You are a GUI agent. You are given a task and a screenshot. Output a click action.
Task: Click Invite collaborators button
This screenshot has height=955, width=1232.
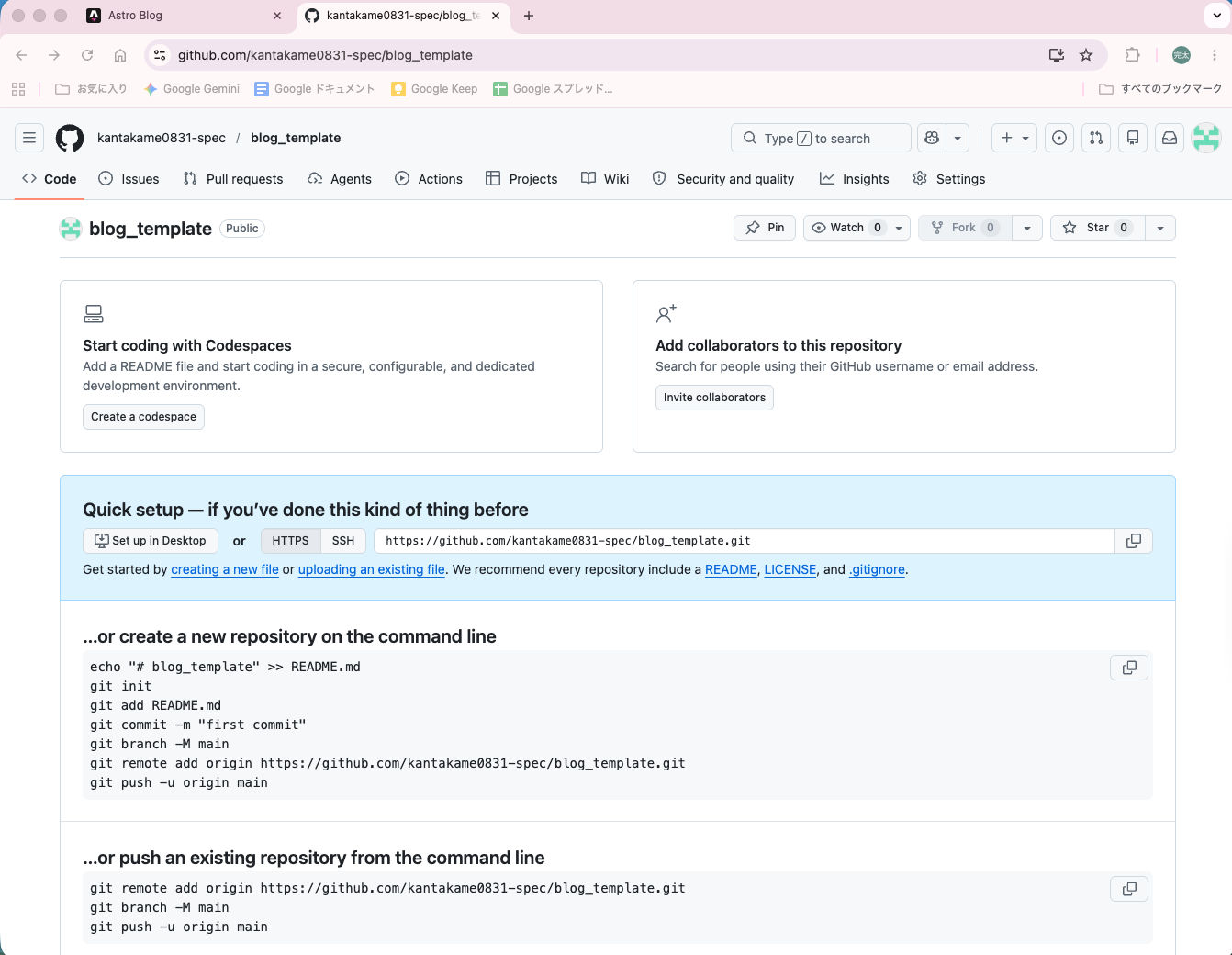[x=714, y=398]
